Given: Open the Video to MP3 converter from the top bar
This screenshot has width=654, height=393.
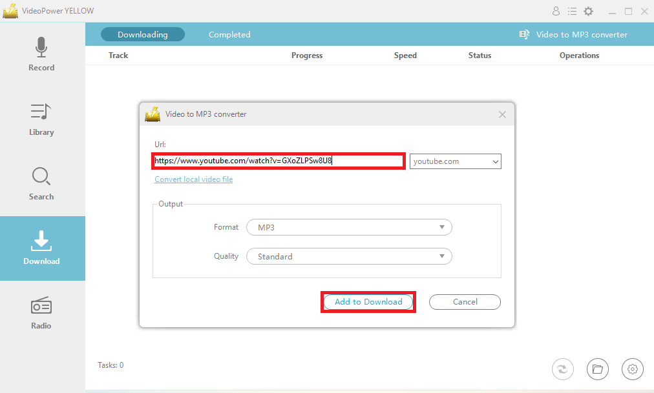Looking at the screenshot, I should [582, 35].
